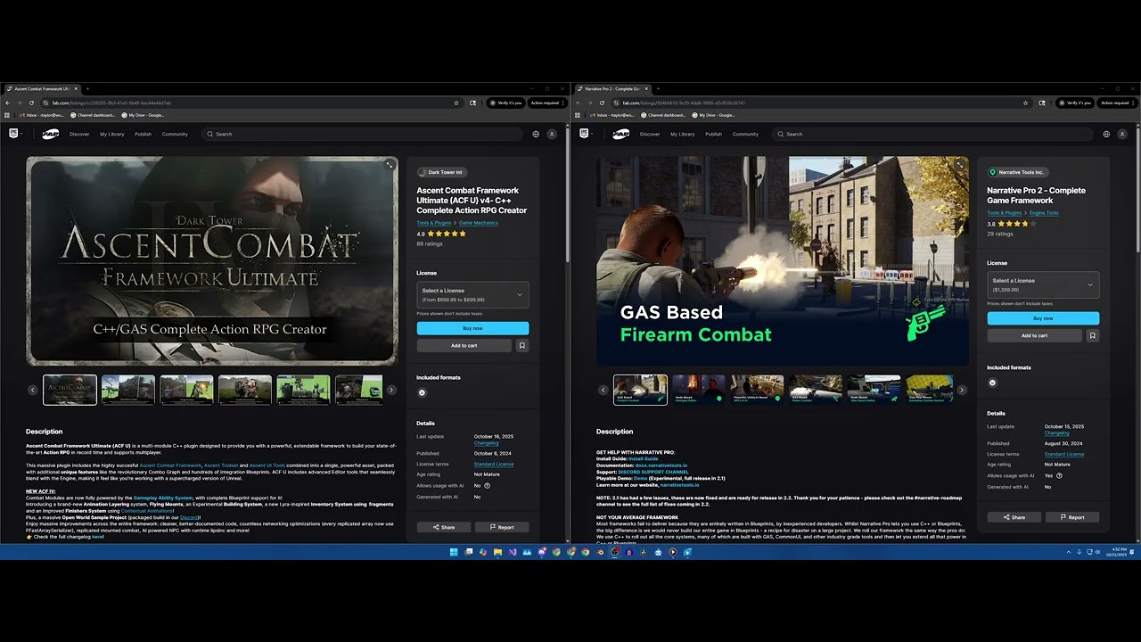Click the Unreal Engine format icon under Ascent Included formats

423,392
